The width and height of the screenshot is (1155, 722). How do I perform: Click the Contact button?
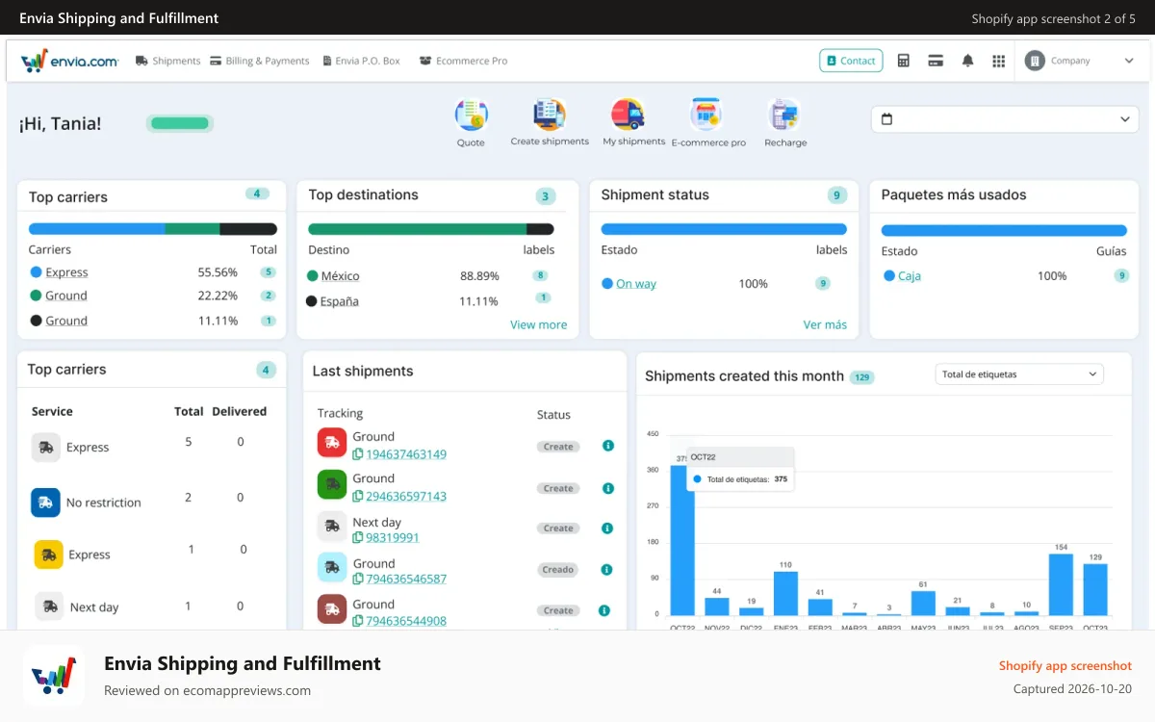click(851, 61)
